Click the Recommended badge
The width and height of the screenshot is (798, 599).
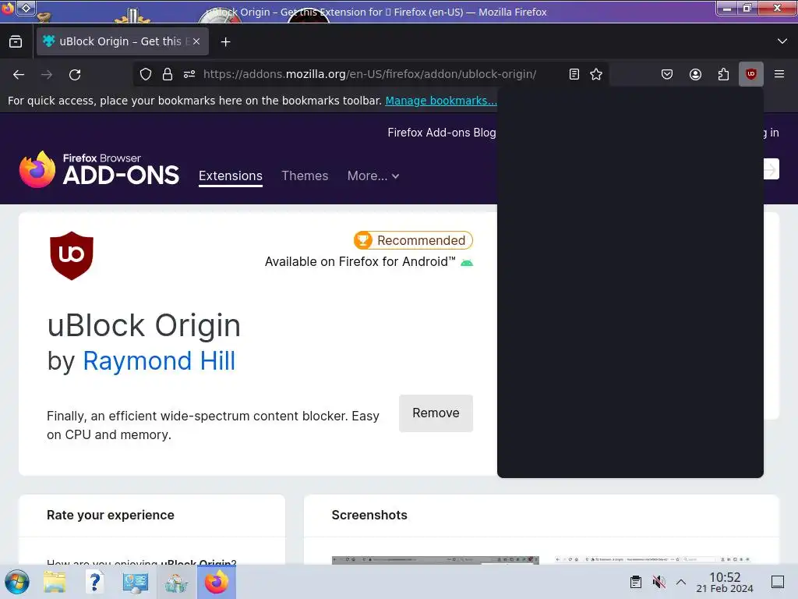click(413, 240)
